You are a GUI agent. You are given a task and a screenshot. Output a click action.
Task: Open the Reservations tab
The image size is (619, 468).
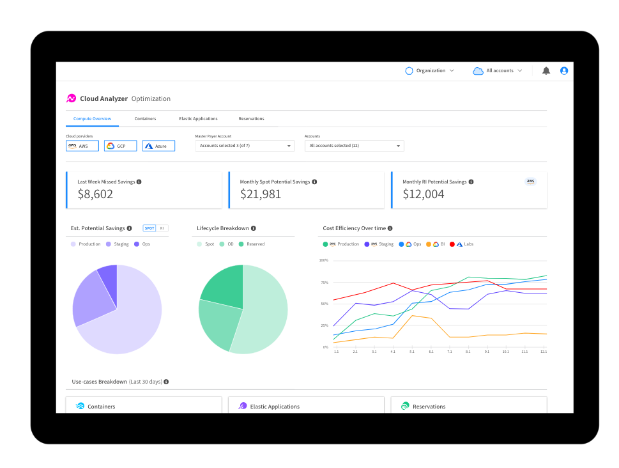tap(251, 119)
